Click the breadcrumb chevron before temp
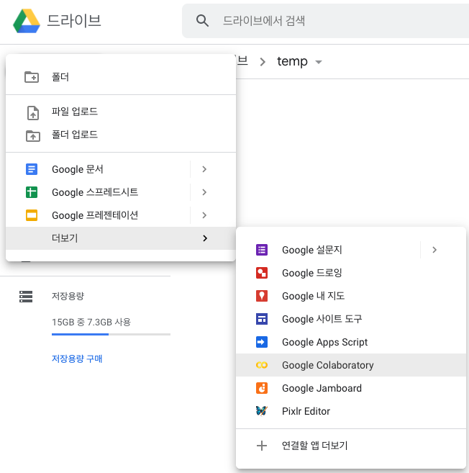469x473 pixels. (263, 62)
